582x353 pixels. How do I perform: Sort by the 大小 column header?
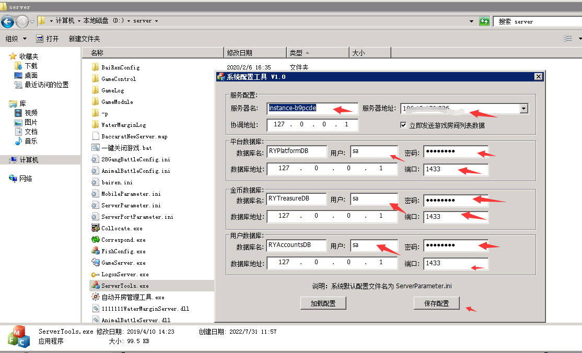[x=370, y=53]
